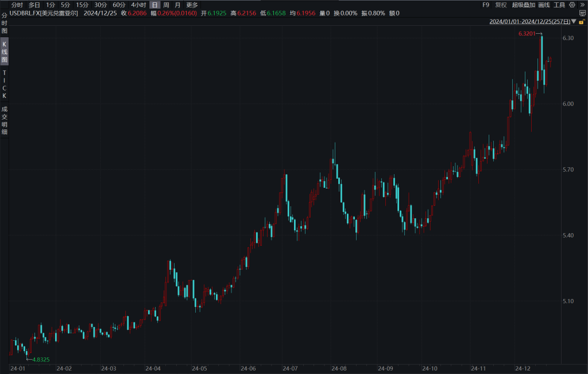The width and height of the screenshot is (588, 374).
Task: Select the TICK side tab
Action: pos(5,84)
